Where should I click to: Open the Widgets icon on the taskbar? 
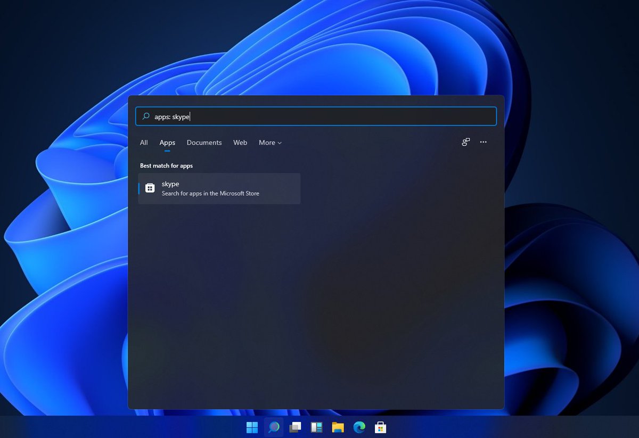click(x=317, y=427)
